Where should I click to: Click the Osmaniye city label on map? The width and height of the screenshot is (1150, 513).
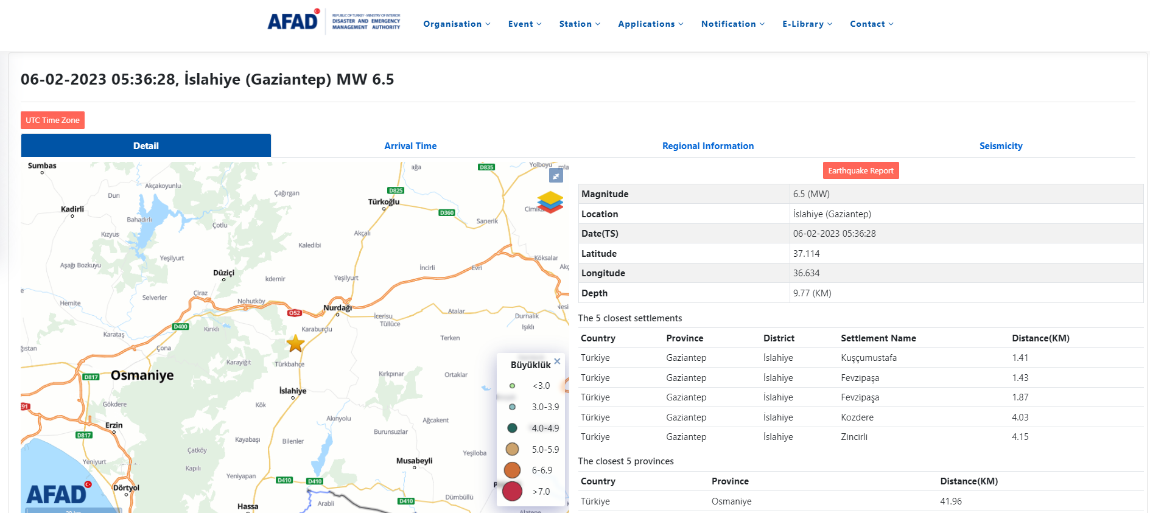(x=142, y=375)
